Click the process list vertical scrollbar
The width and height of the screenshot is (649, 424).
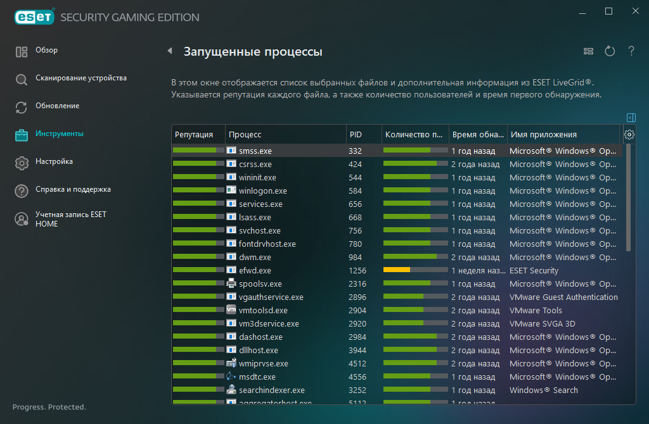tap(628, 197)
